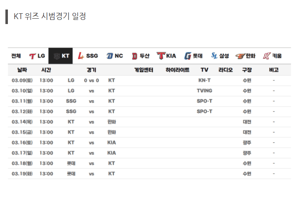Click the SSG Landers logo icon
Image resolution: width=304 pixels, height=197 pixels.
81,56
